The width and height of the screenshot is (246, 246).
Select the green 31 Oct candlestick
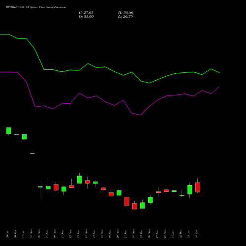point(25,137)
